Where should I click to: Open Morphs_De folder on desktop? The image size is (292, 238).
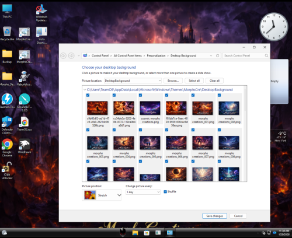7,79
